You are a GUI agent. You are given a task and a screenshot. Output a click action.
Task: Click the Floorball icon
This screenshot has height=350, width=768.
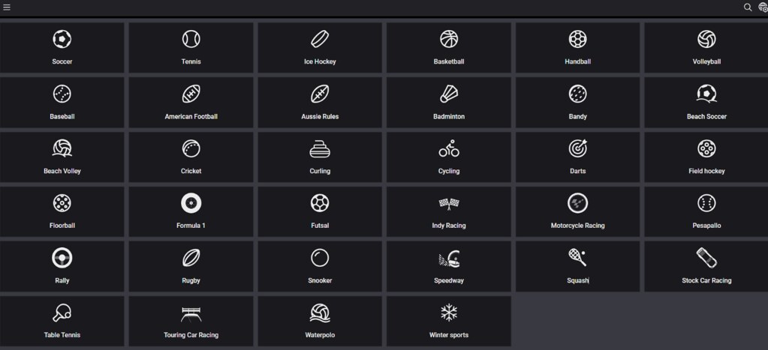click(x=62, y=203)
